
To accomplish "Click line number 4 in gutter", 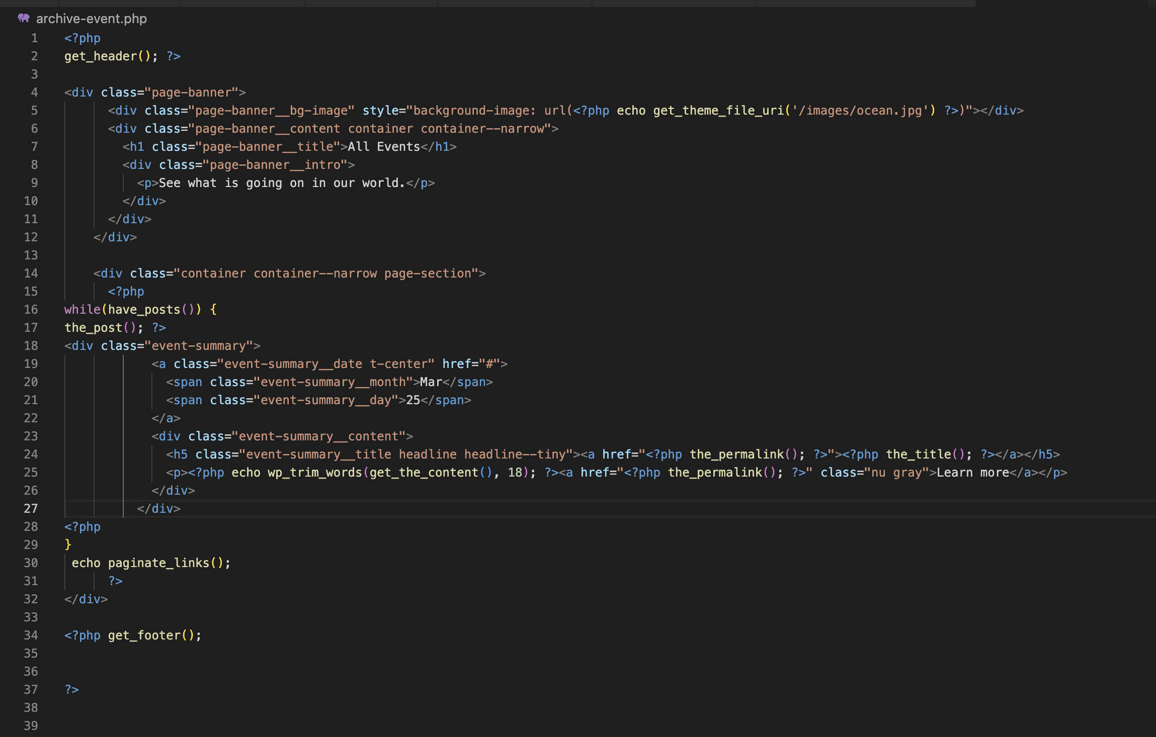I will point(34,92).
